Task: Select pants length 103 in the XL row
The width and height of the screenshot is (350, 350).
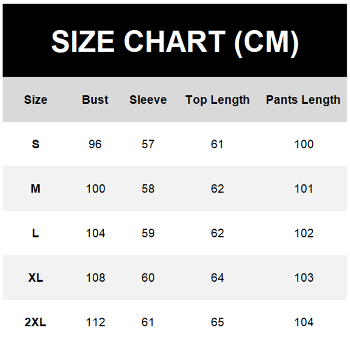Action: pyautogui.click(x=304, y=278)
